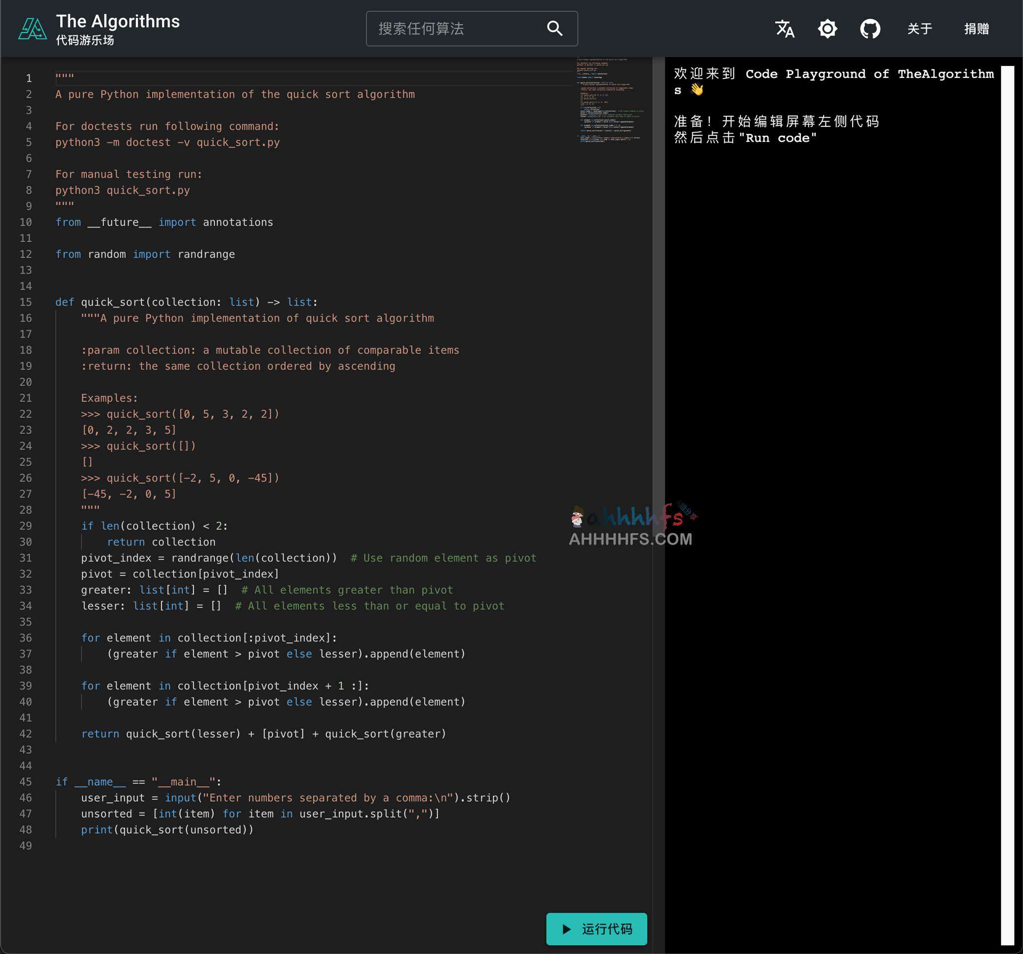Open the GitHub repository icon

point(870,29)
